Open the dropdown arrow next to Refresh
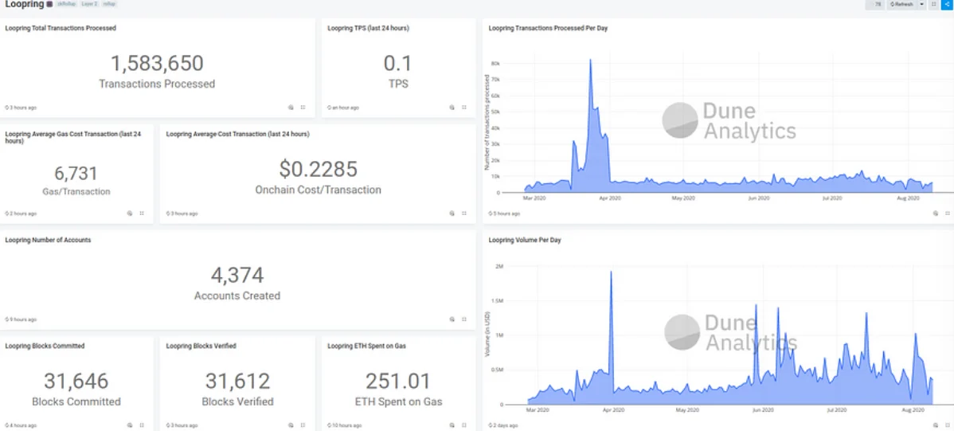Viewport: 954px width, 431px height. click(922, 4)
